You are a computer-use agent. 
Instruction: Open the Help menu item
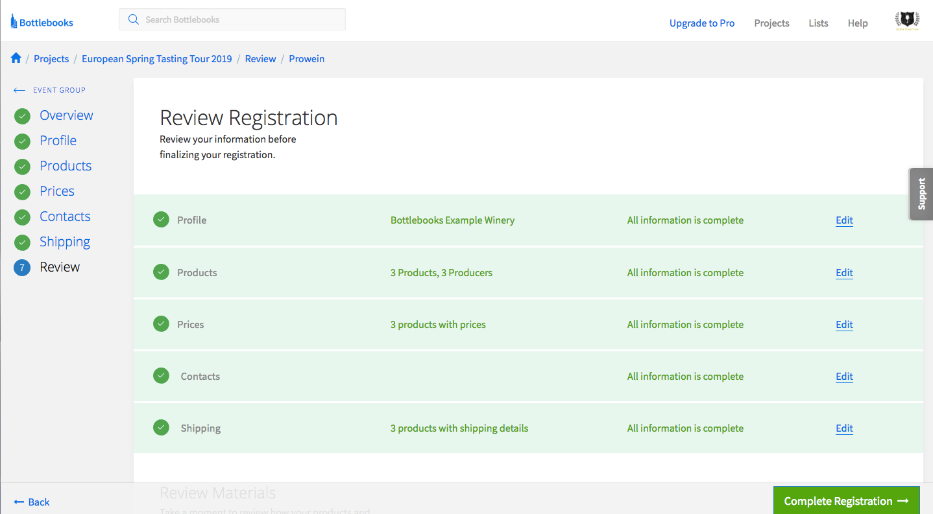pyautogui.click(x=858, y=23)
